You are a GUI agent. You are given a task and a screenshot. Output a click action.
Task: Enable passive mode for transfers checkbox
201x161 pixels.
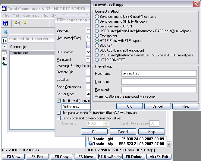click(58, 113)
